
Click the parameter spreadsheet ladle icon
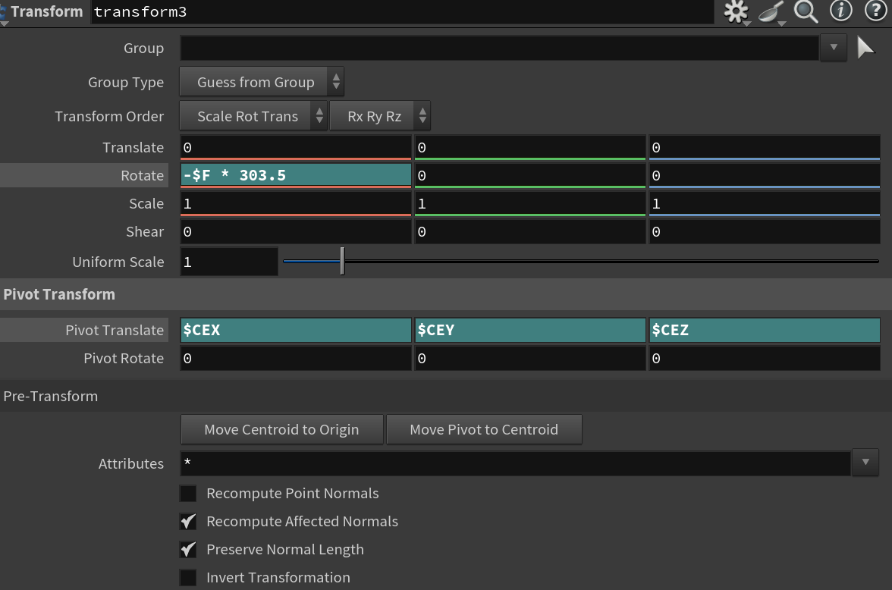(x=771, y=11)
